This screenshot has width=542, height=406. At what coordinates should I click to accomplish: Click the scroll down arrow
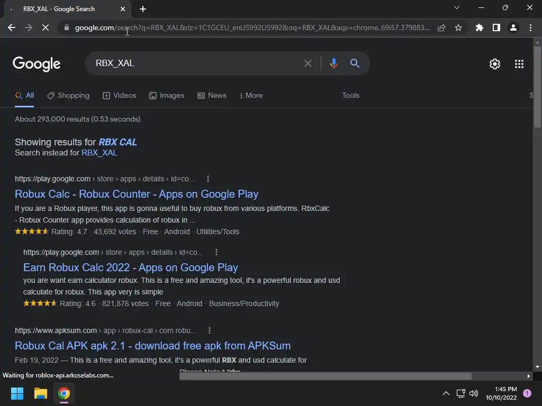537,367
